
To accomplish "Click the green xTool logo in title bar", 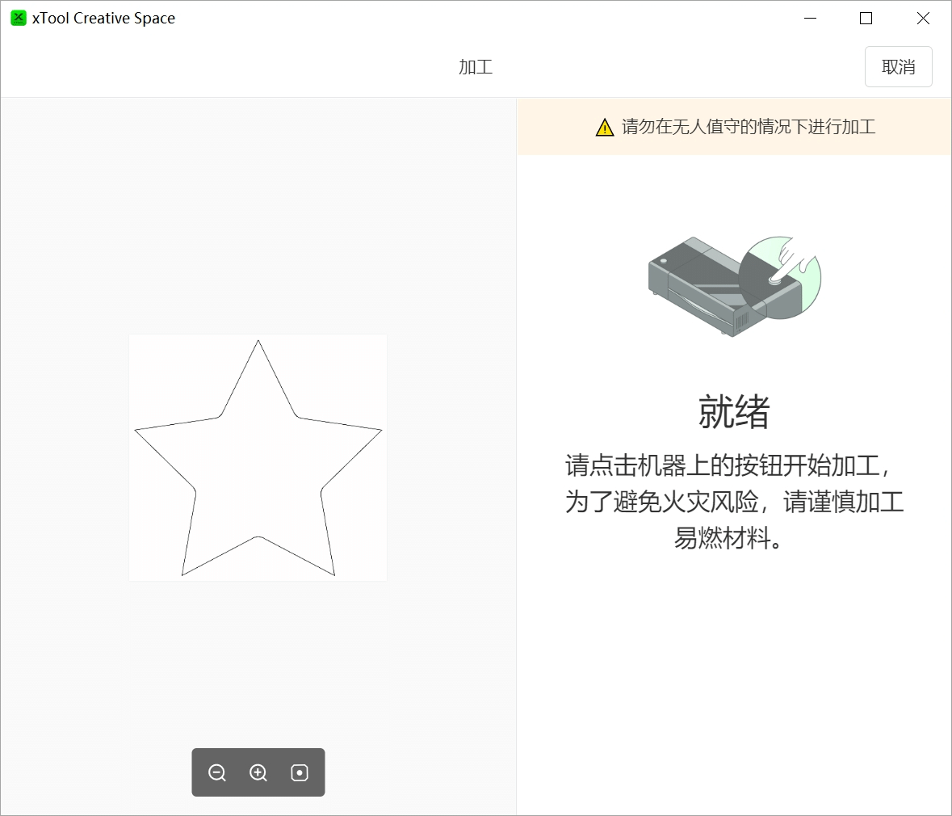I will pos(19,19).
